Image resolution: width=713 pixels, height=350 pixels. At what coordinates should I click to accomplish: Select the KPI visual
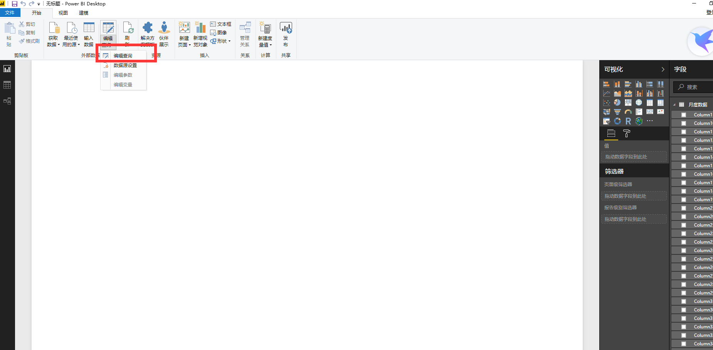coord(661,112)
